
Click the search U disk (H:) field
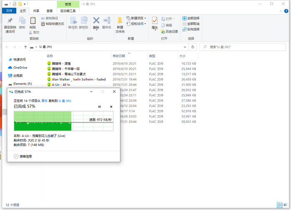click(x=243, y=47)
